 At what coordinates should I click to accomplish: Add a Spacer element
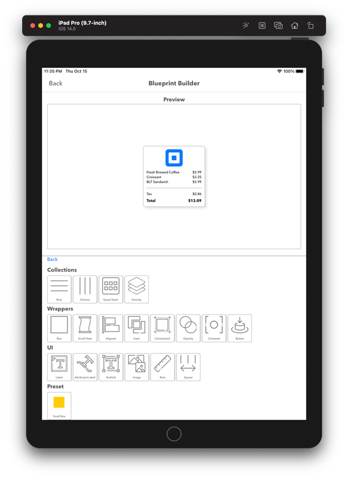coord(188,367)
